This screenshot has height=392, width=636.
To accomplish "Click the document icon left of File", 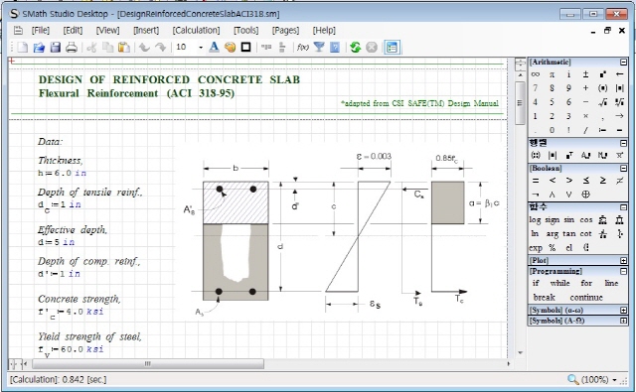I will click(18, 31).
